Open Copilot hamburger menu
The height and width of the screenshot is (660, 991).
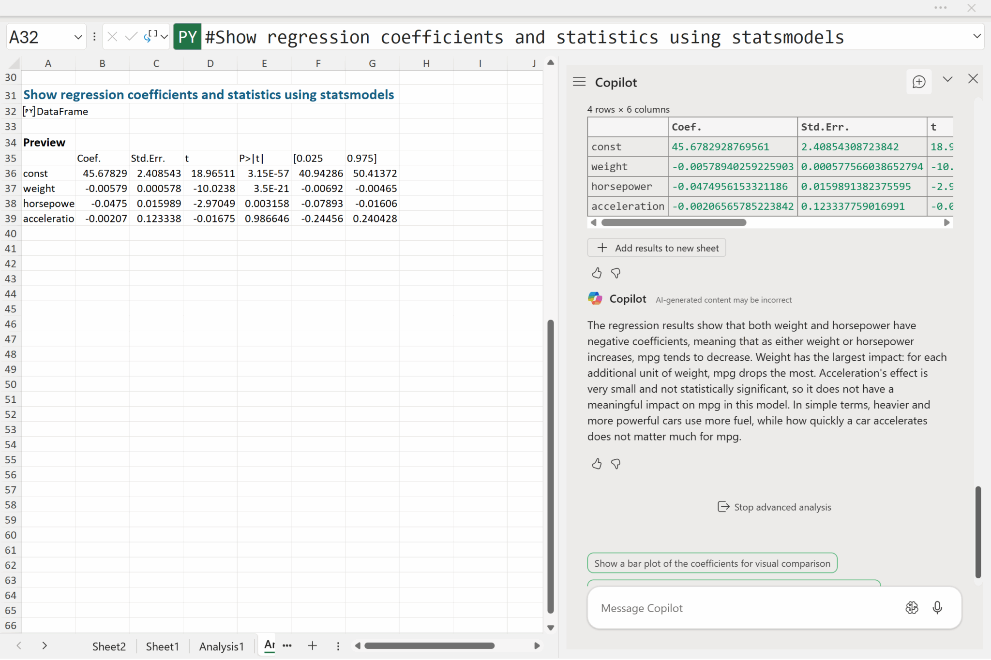click(x=579, y=82)
